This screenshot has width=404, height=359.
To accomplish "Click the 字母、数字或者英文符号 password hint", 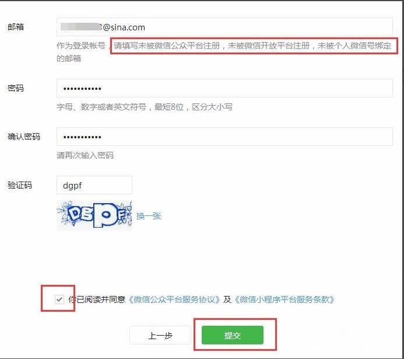I will tap(101, 107).
